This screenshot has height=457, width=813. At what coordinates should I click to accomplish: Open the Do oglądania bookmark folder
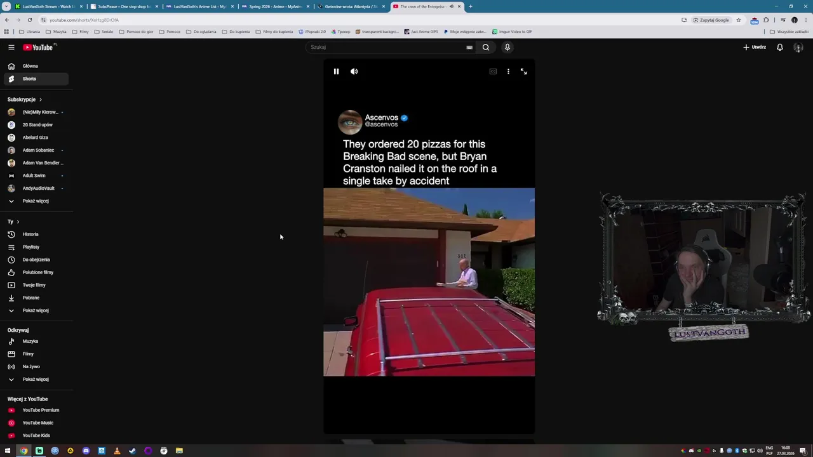coord(201,31)
